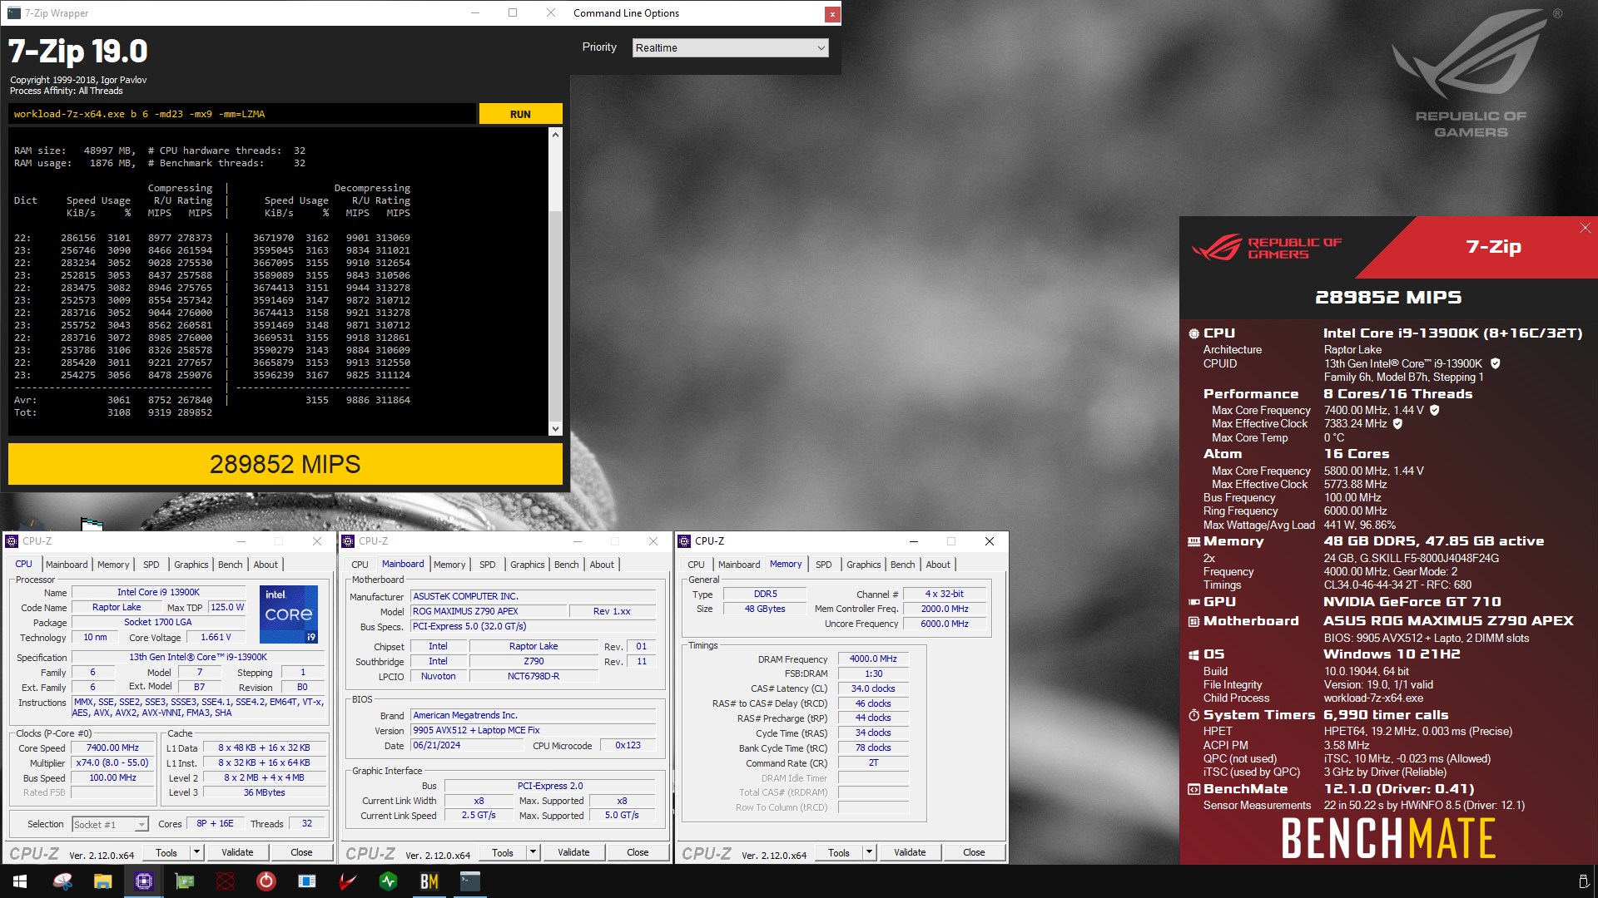Open the Socket #1 selection dropdown
The height and width of the screenshot is (898, 1598).
[110, 824]
